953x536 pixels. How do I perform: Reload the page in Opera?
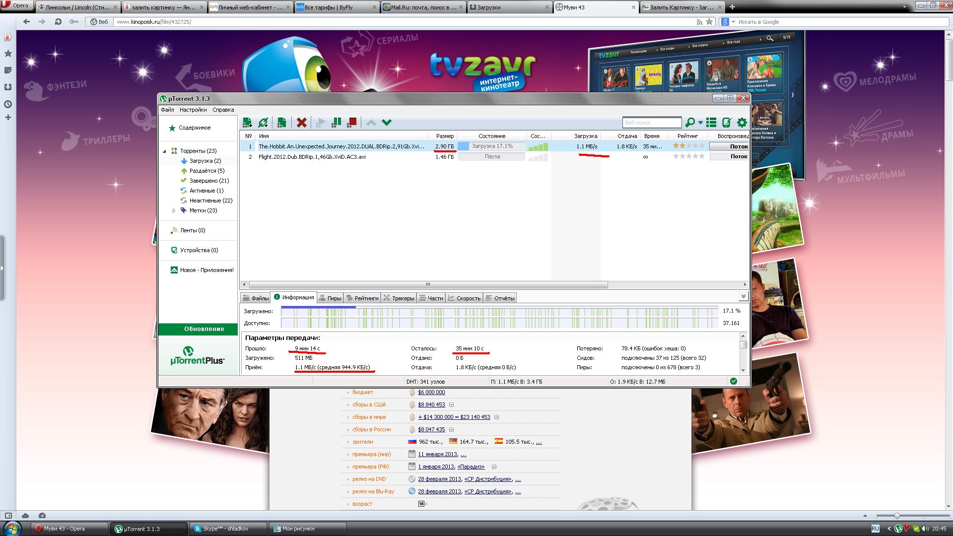pos(58,22)
